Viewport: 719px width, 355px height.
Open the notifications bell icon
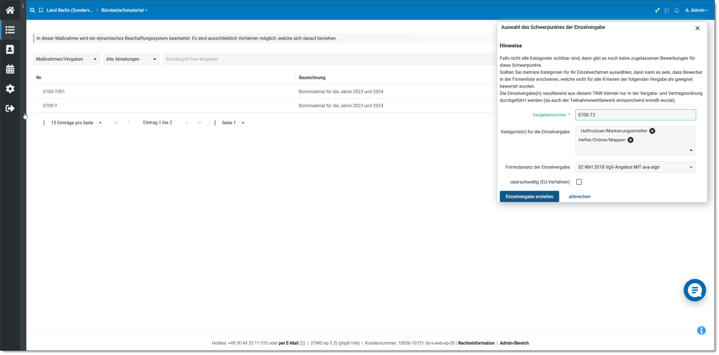pos(676,10)
